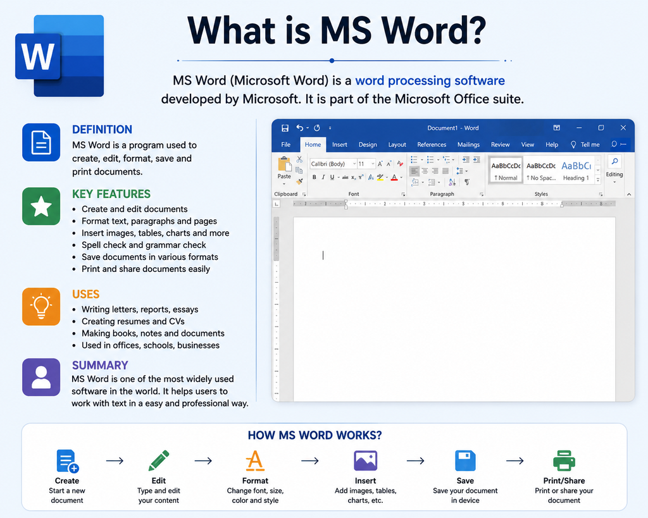The height and width of the screenshot is (518, 648).
Task: Apply the No Spacing style
Action: coord(541,170)
